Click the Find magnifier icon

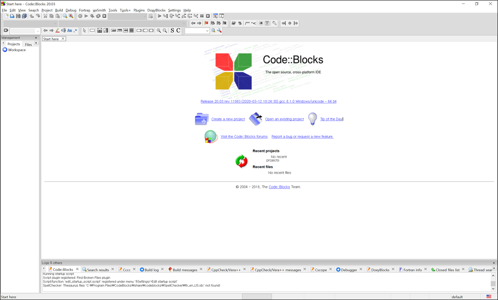click(x=65, y=16)
